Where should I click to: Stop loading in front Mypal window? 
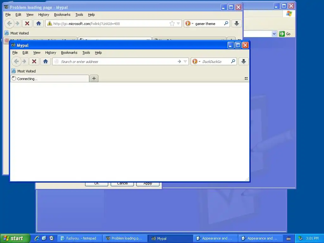tap(34, 61)
